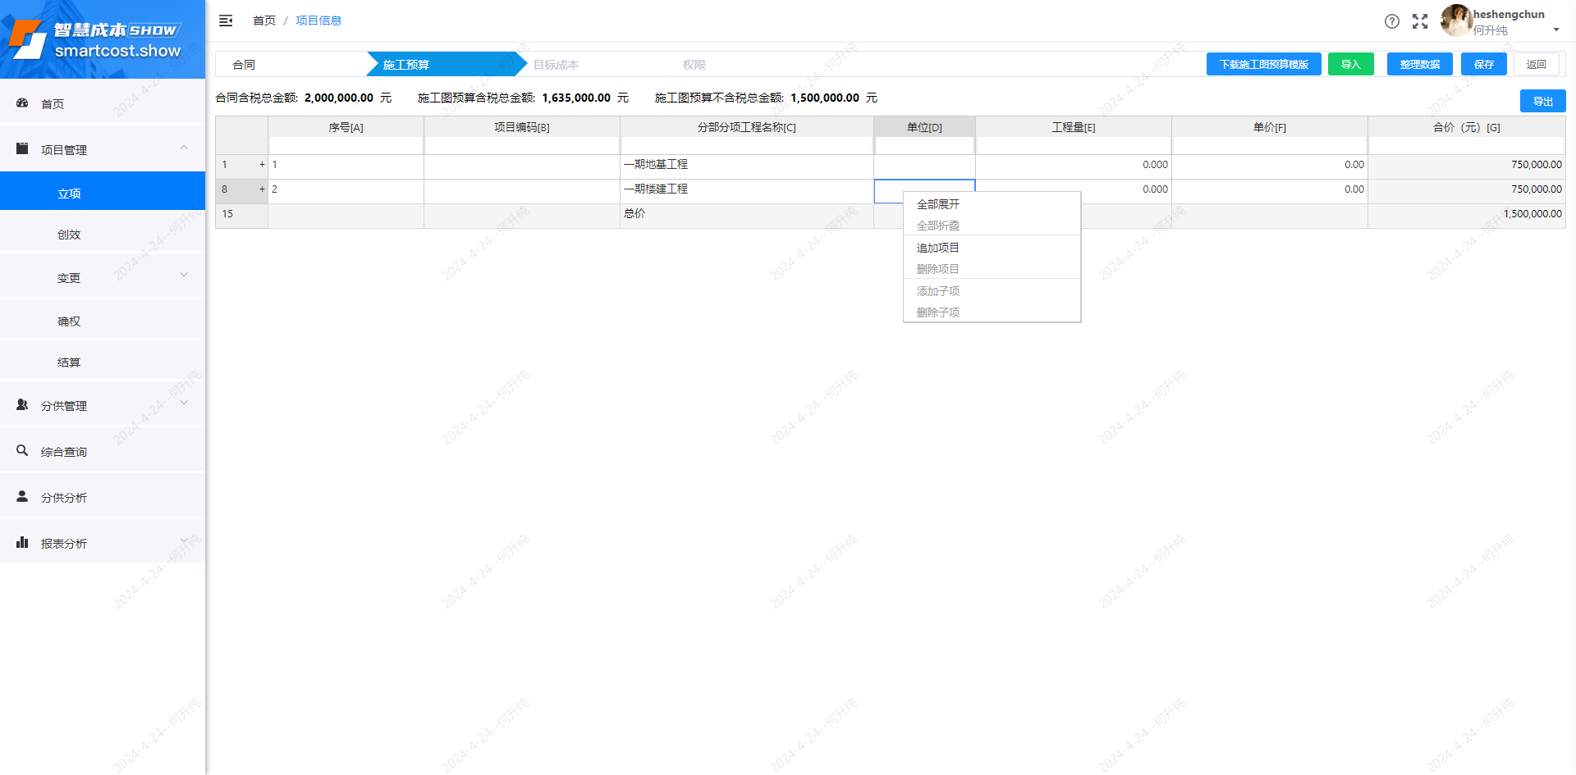Viewport: 1576px width, 775px height.
Task: Click the 分供分析 person icon
Action: pyautogui.click(x=23, y=497)
